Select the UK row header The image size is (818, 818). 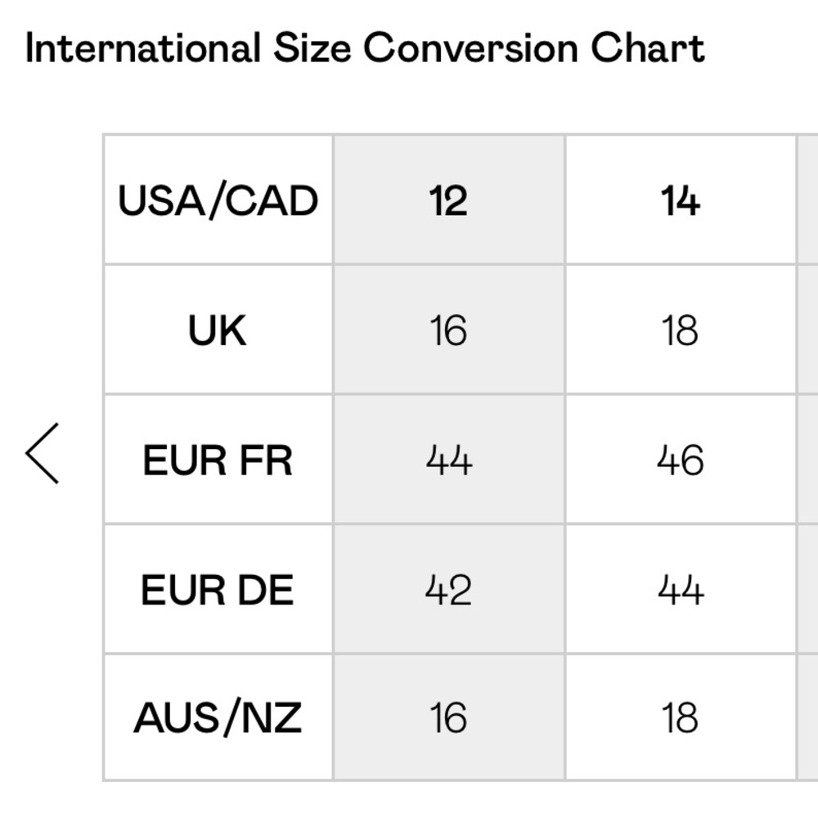218,329
